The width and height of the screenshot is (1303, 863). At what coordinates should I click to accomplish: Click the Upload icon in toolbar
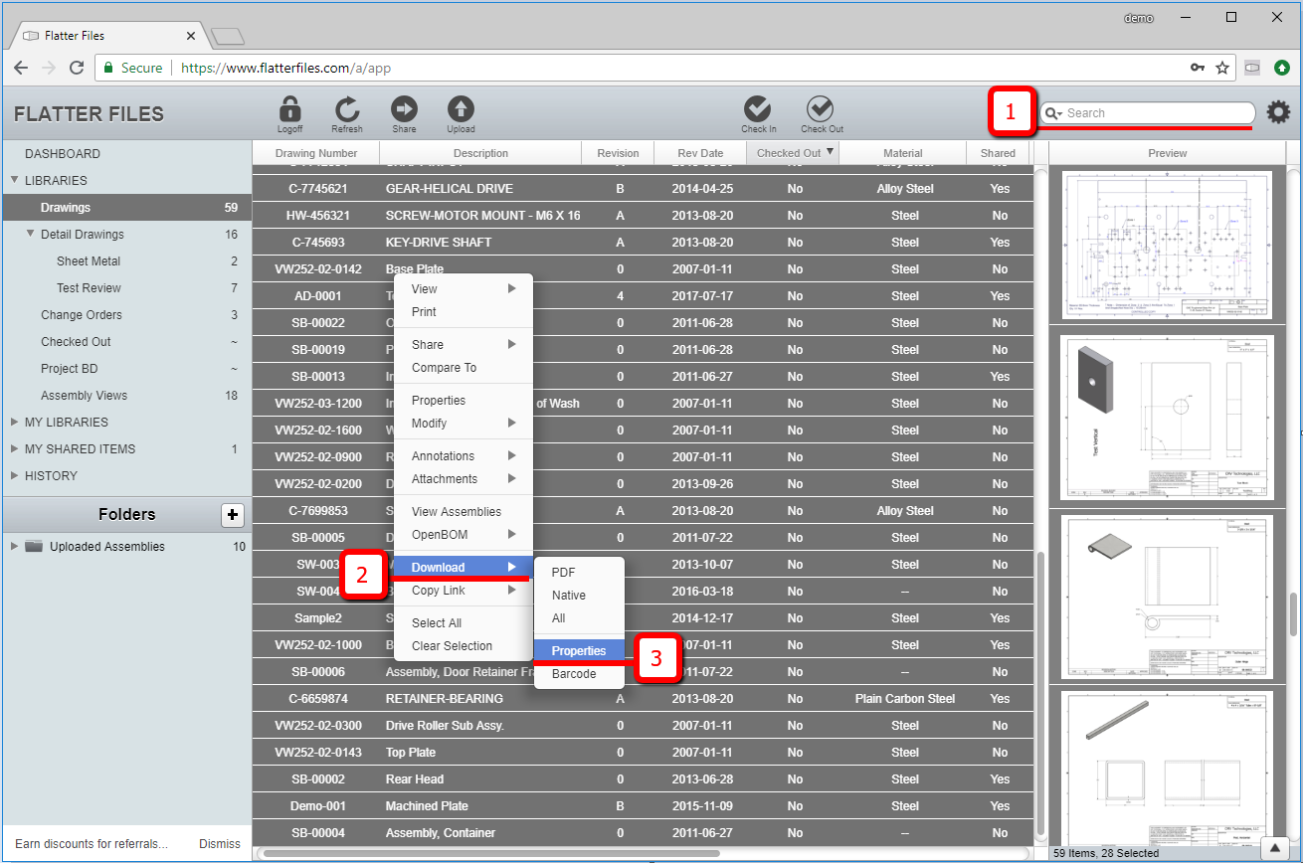click(x=461, y=109)
